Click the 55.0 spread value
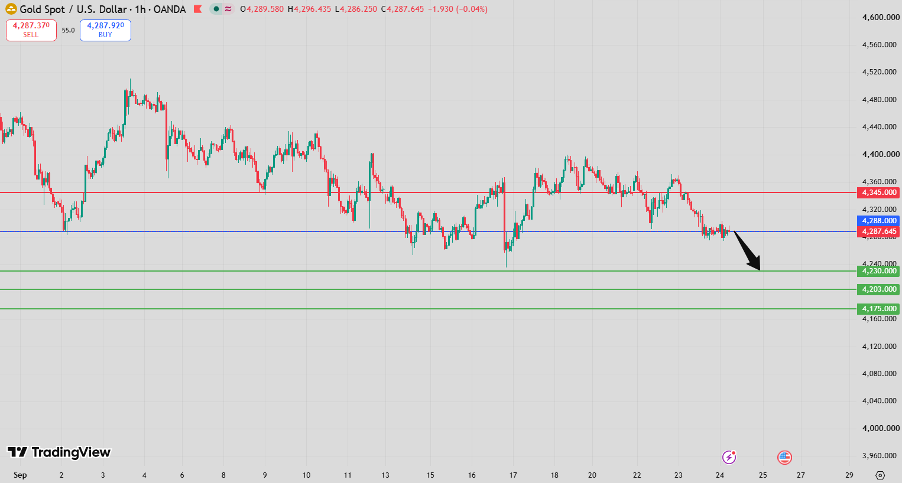The width and height of the screenshot is (902, 483). (x=69, y=30)
